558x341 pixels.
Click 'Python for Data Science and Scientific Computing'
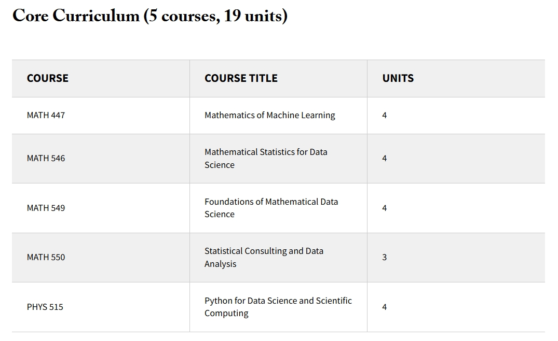278,307
